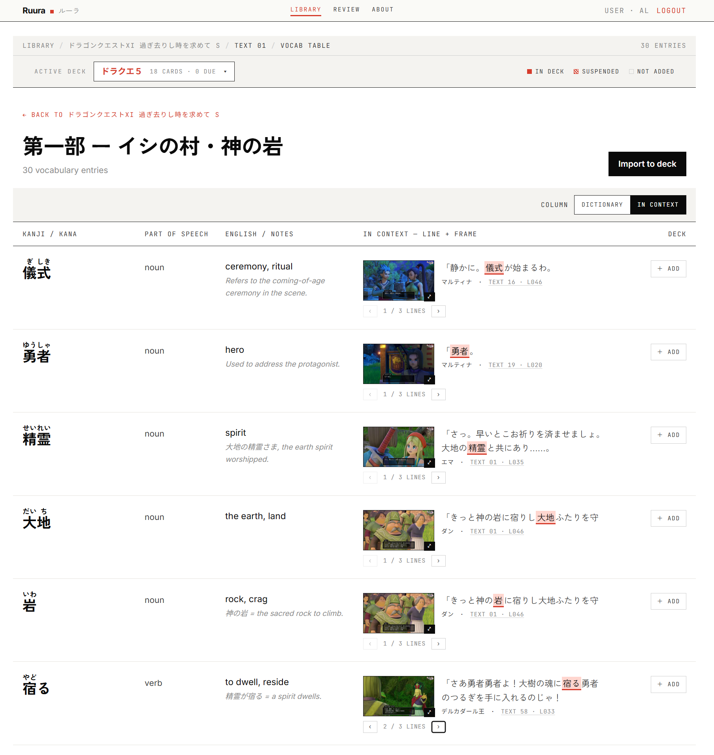The height and width of the screenshot is (755, 714).
Task: Open the 大地 scene thumbnail
Action: click(x=399, y=530)
